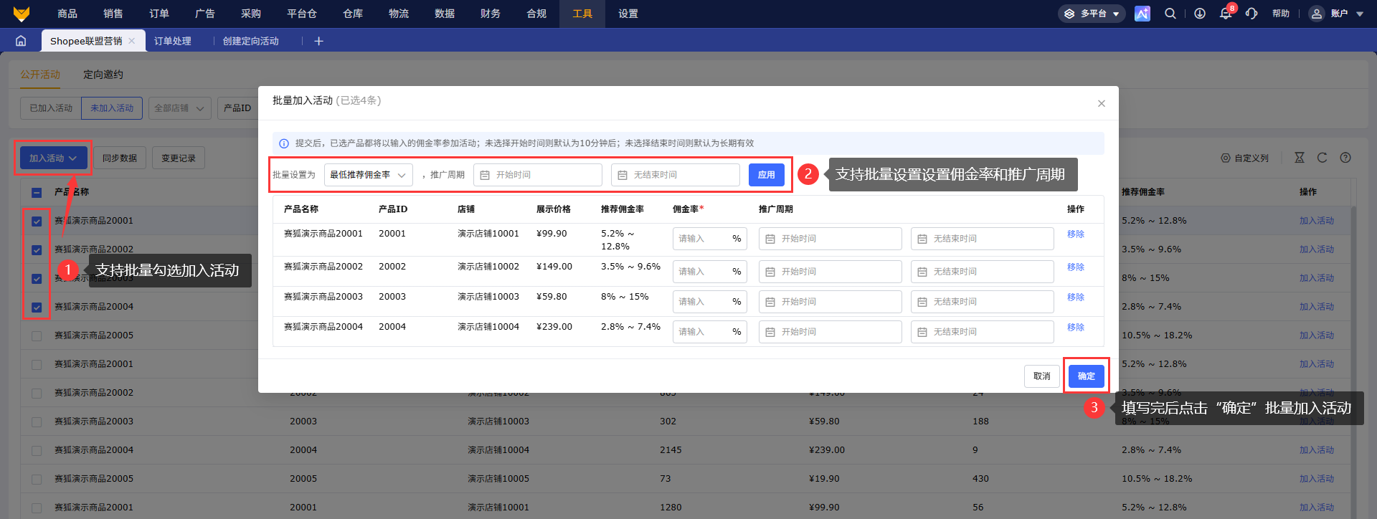The width and height of the screenshot is (1377, 519).
Task: Click the search magnifier icon in top bar
Action: pos(1170,14)
